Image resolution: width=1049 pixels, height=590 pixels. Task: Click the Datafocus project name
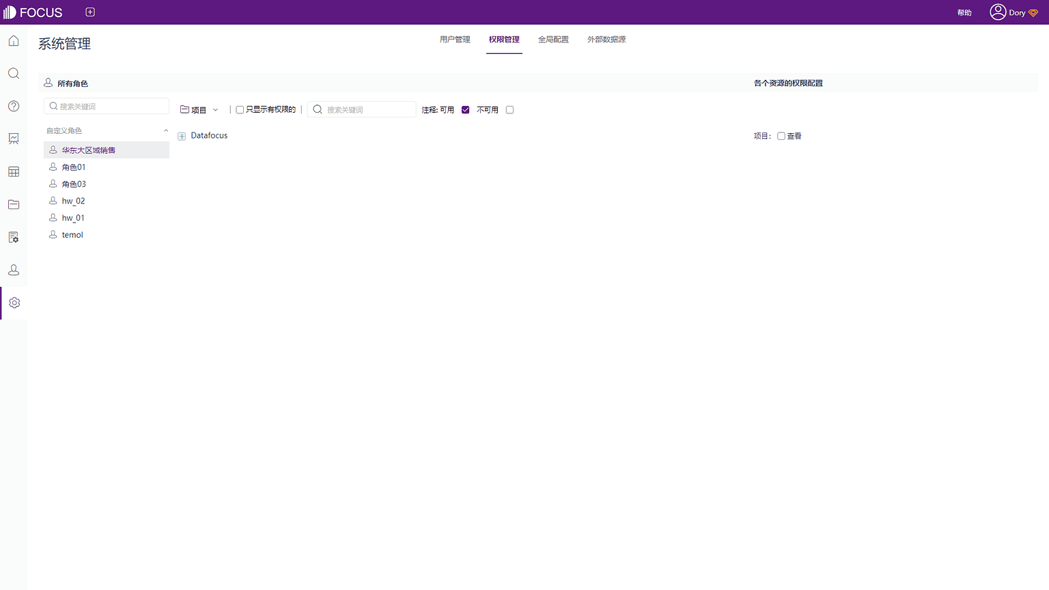(209, 136)
